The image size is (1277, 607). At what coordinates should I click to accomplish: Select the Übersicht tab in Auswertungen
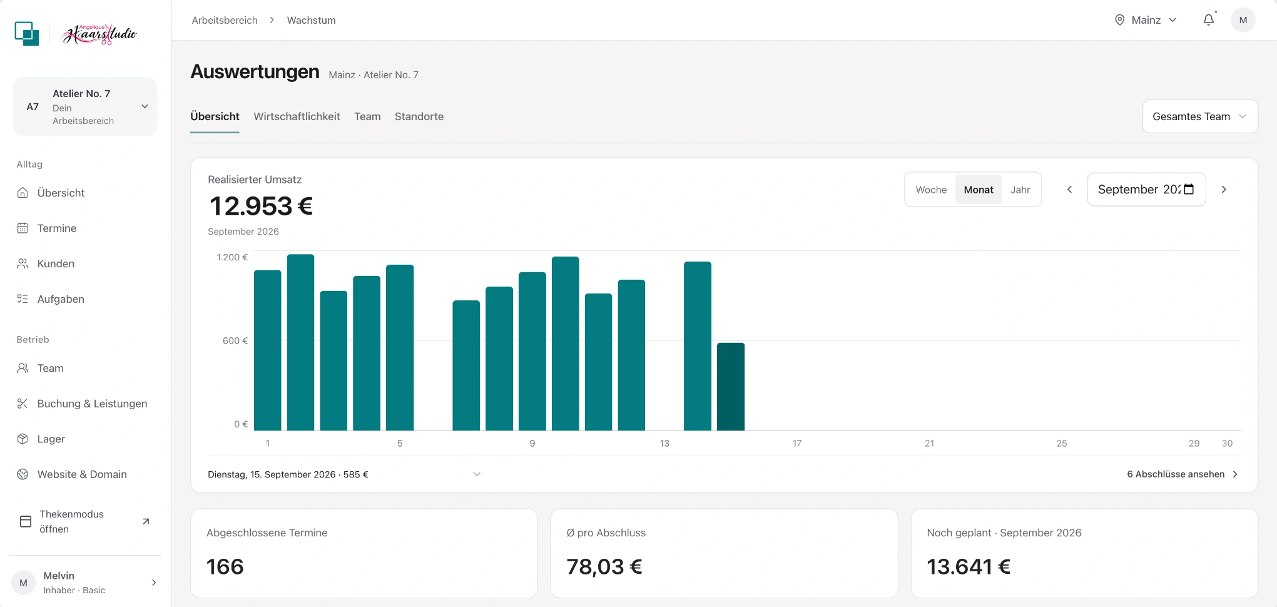point(215,116)
